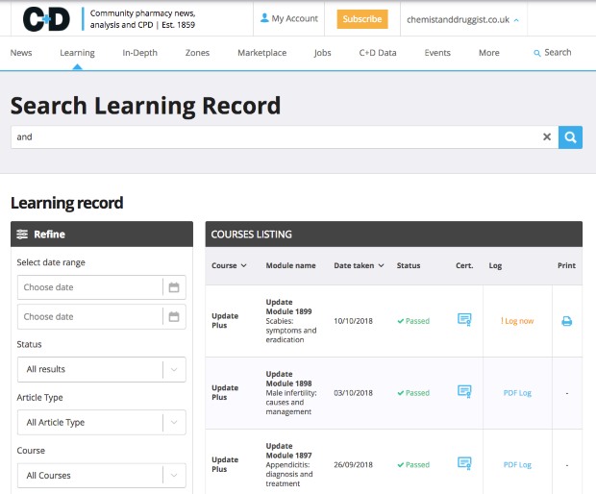Expand the chemistanddruggist.co.uk site menu

[462, 20]
